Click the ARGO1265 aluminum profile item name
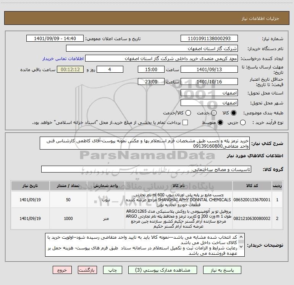 [179, 219]
